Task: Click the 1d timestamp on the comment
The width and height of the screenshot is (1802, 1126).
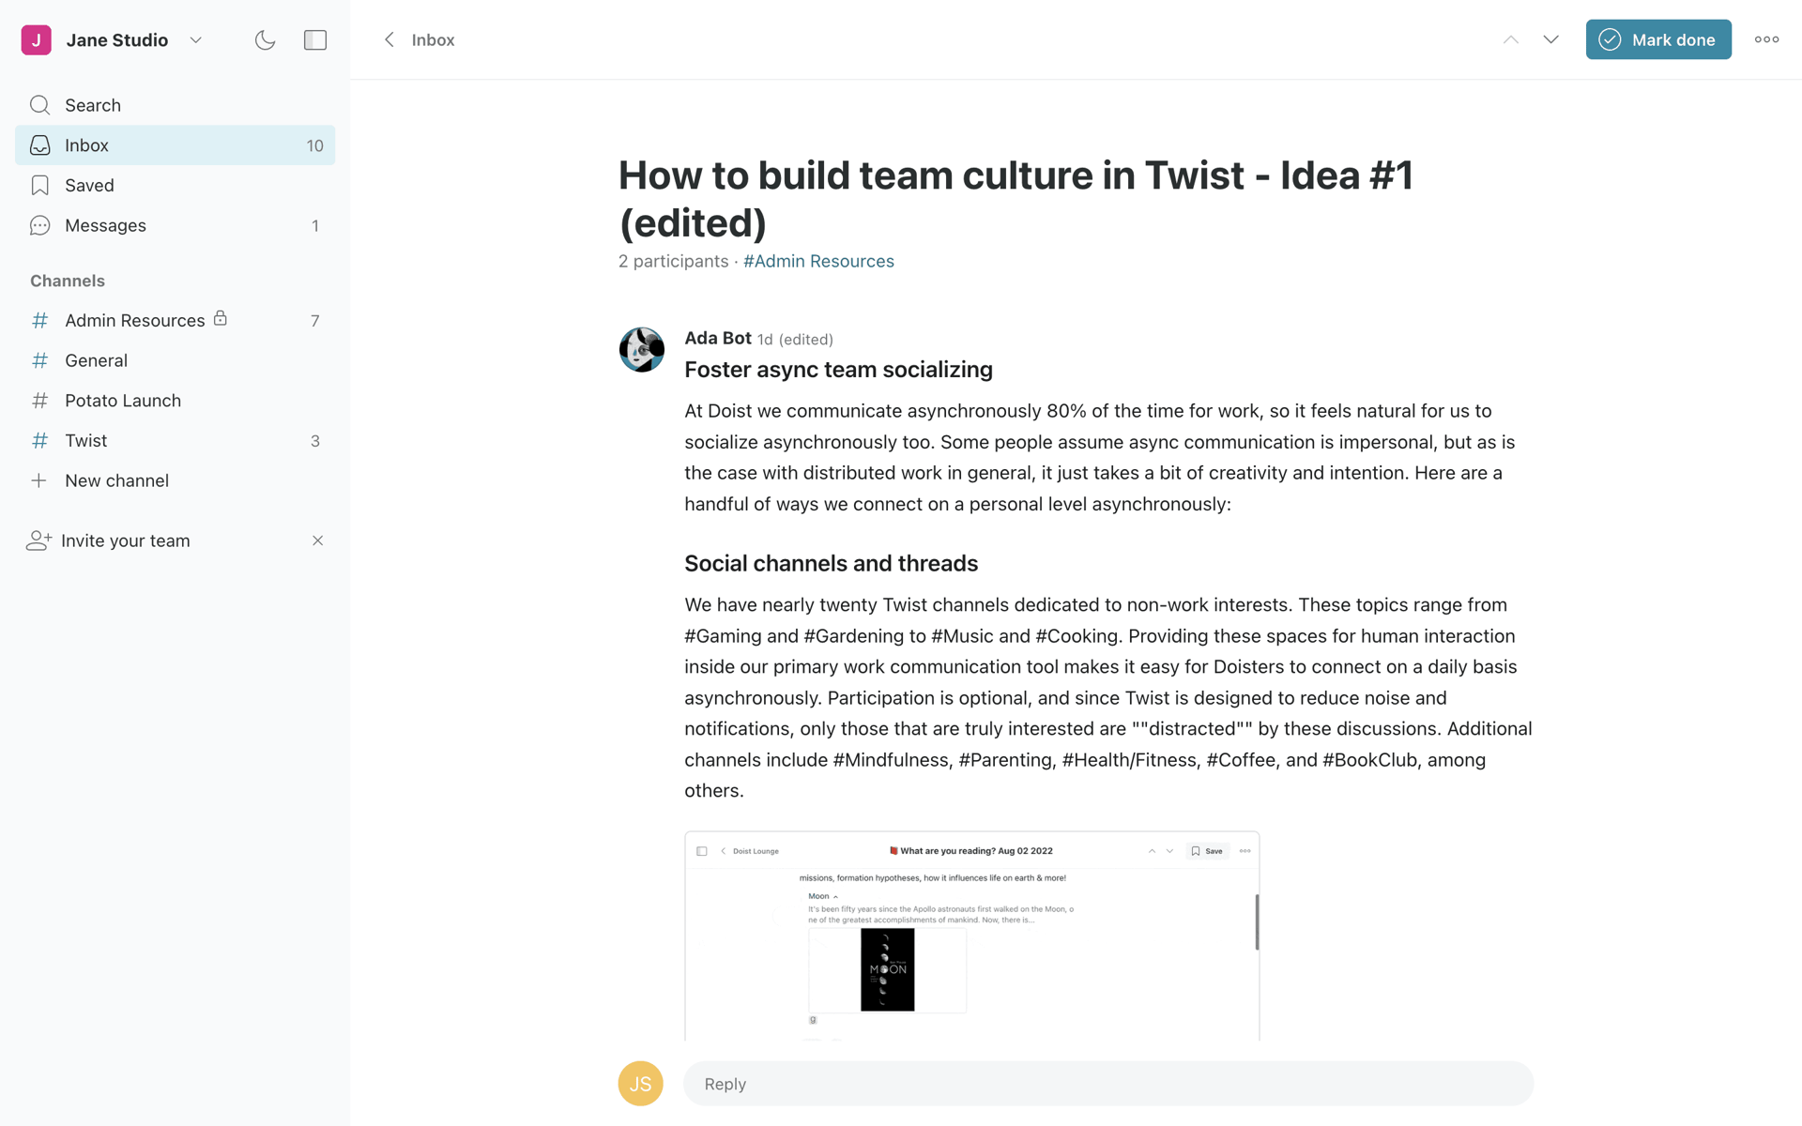Action: 765,339
